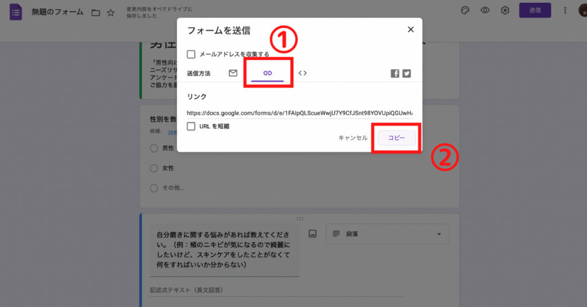
Task: Switch to the email send tab
Action: pos(233,73)
